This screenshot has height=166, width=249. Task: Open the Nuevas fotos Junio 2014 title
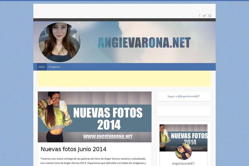tap(73, 149)
